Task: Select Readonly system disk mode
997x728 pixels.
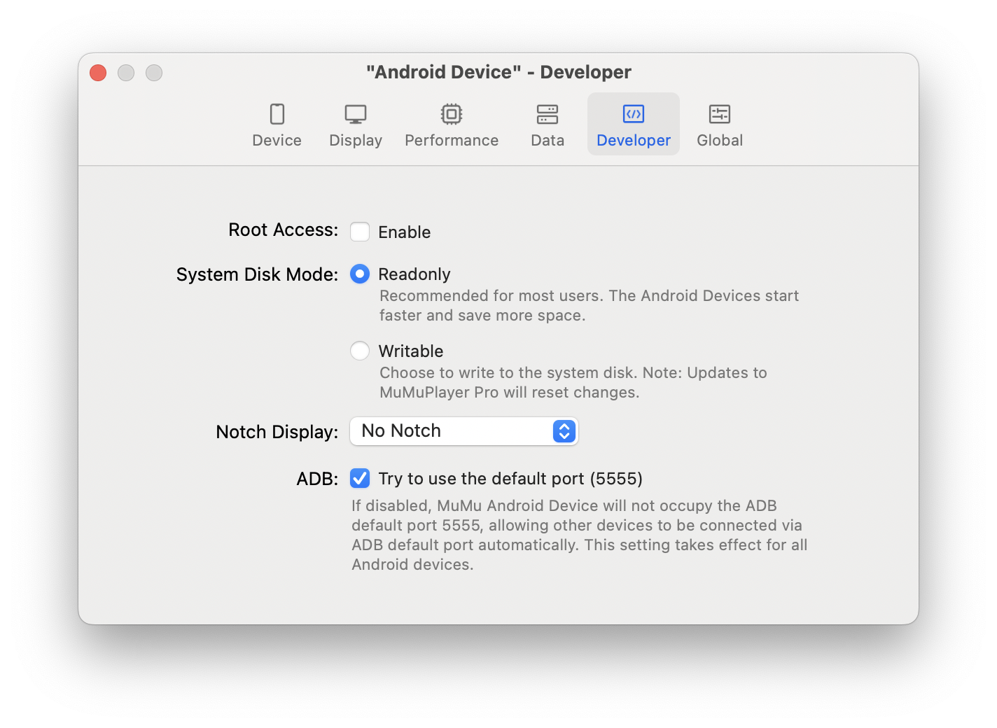Action: click(360, 274)
